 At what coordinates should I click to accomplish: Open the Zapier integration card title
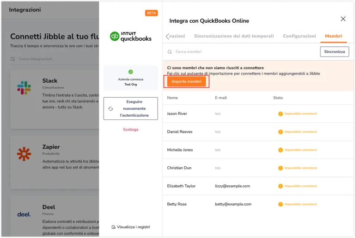51,147
